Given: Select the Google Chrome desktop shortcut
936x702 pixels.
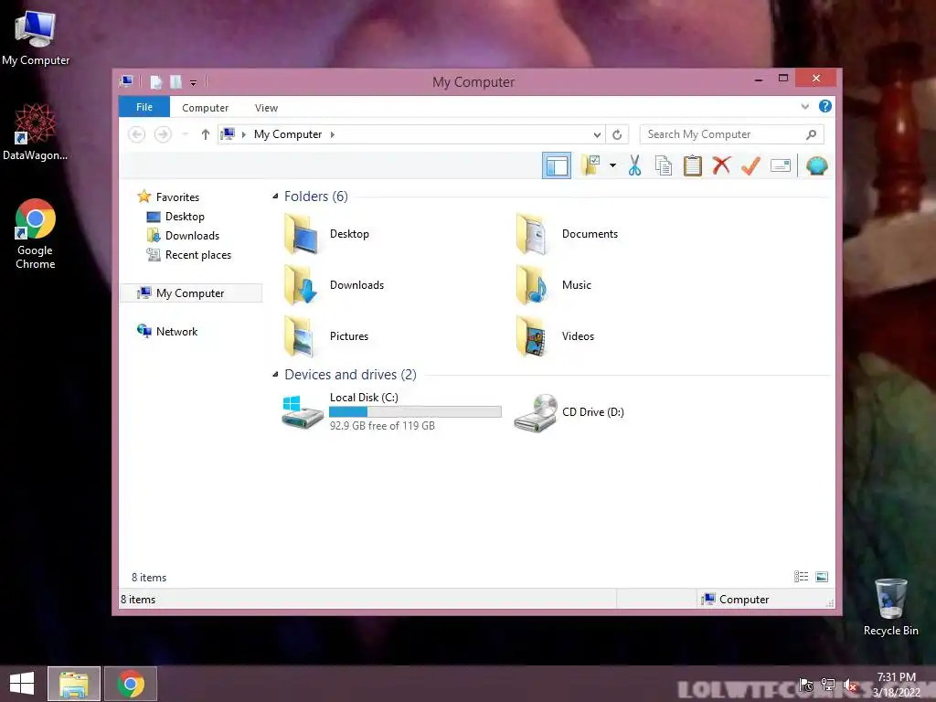Looking at the screenshot, I should tap(36, 234).
